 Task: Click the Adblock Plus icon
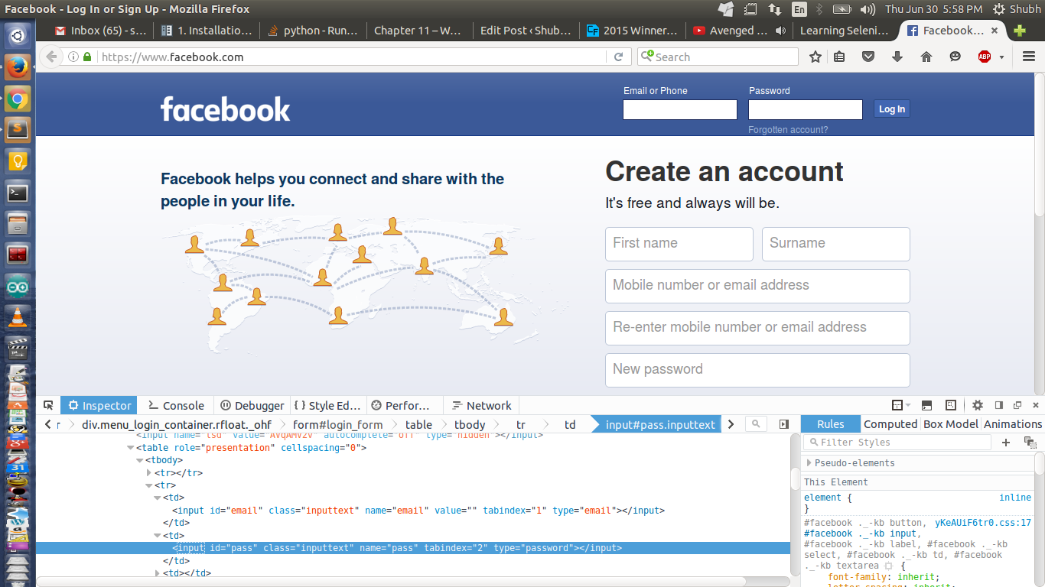(x=985, y=57)
